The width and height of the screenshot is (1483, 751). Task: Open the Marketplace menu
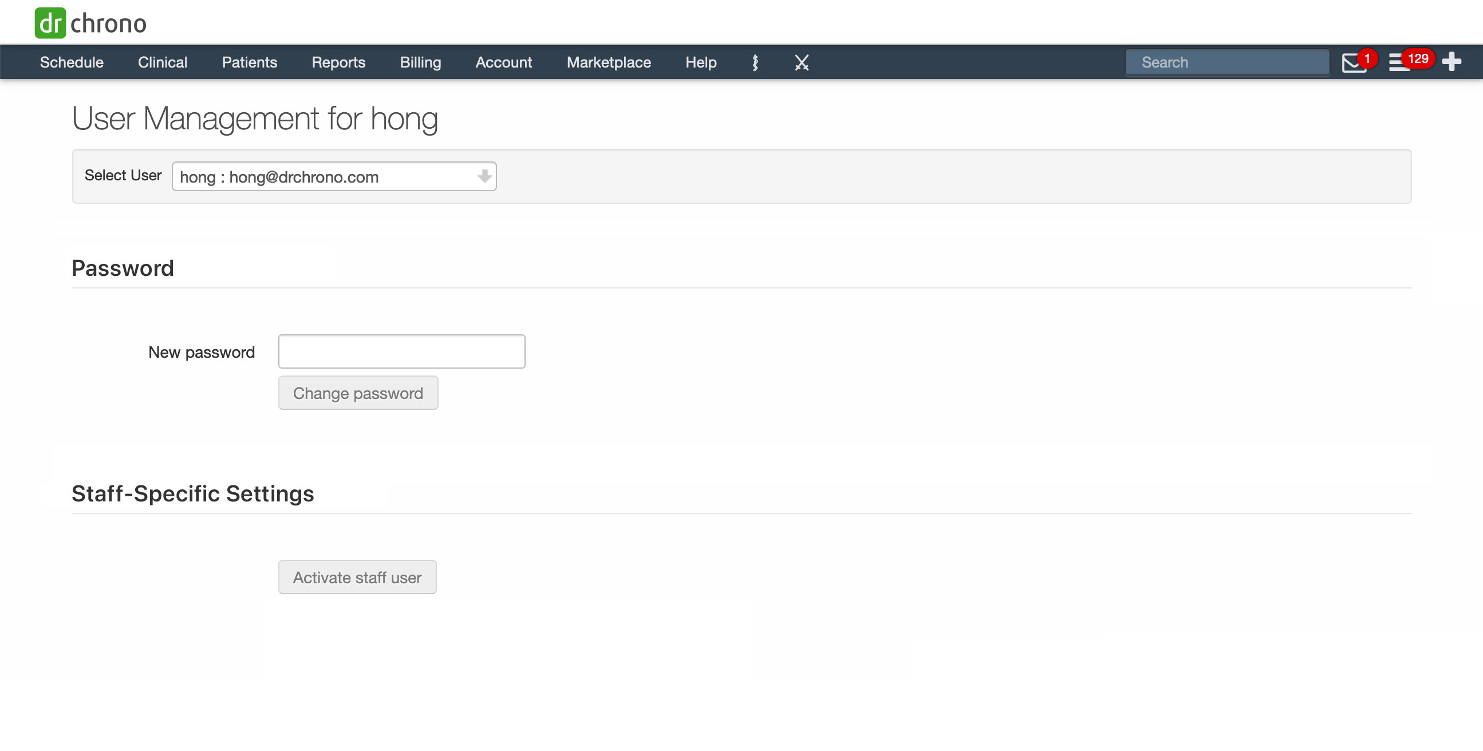click(x=609, y=62)
